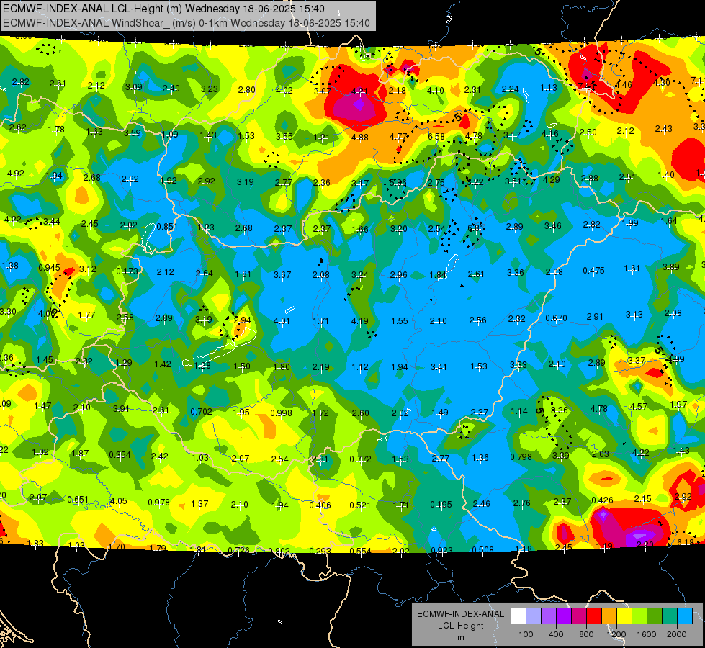Click the wind shear value 4.29
Viewport: 705px width, 648px height.
pos(551,180)
